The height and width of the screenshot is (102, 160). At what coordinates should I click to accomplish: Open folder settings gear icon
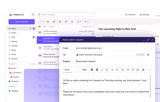[x=34, y=64]
